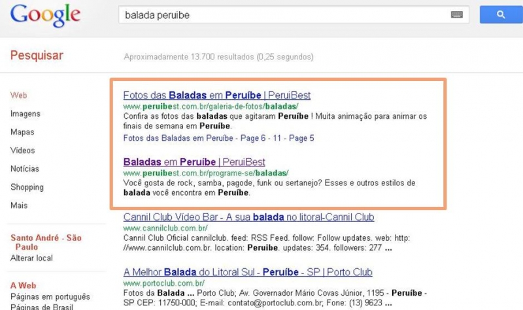This screenshot has height=310, width=523.
Task: Switch to Vídeos results
Action: (23, 150)
